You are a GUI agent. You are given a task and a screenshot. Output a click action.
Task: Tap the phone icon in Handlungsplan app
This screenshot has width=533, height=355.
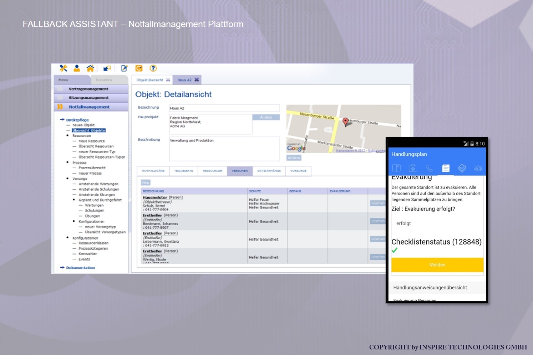click(429, 168)
